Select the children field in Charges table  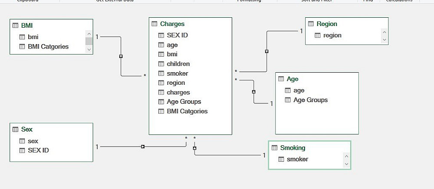point(178,64)
